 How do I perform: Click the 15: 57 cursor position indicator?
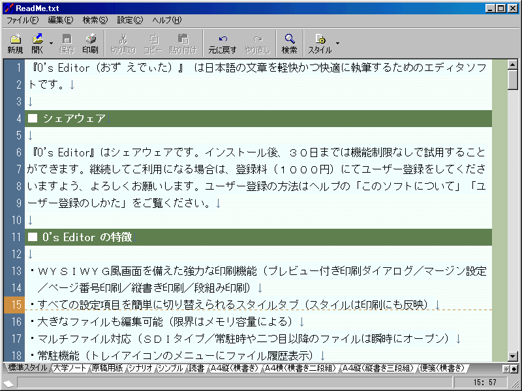485,383
